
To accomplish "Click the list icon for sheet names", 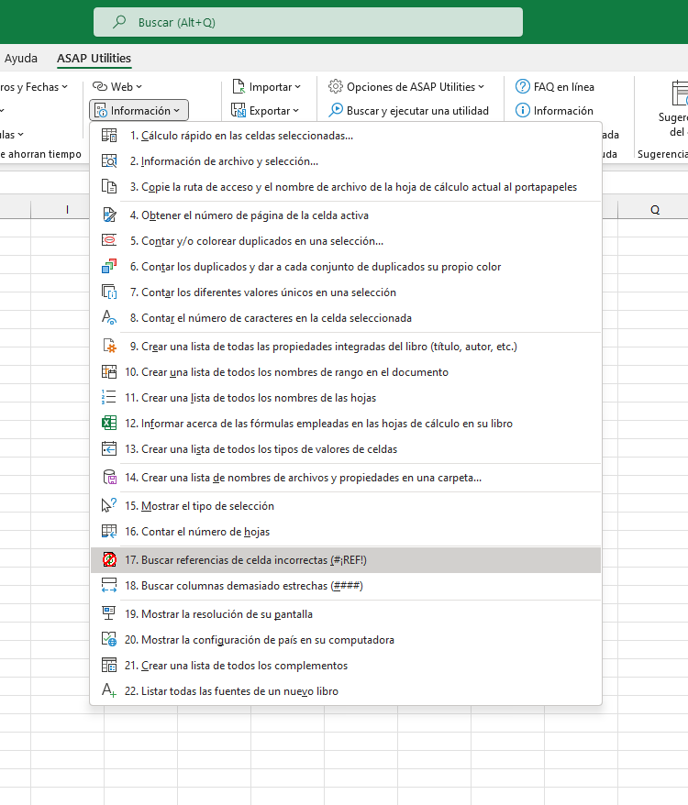I will tap(109, 398).
